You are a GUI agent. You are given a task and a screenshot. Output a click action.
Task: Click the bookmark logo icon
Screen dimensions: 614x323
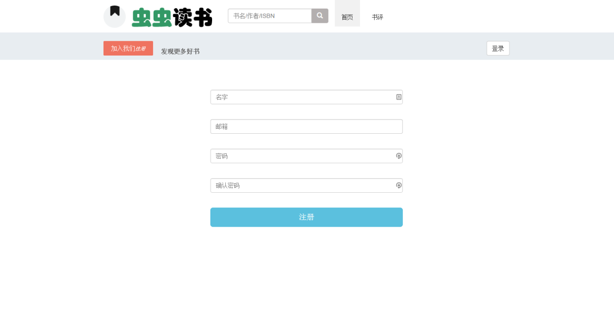[x=115, y=16]
